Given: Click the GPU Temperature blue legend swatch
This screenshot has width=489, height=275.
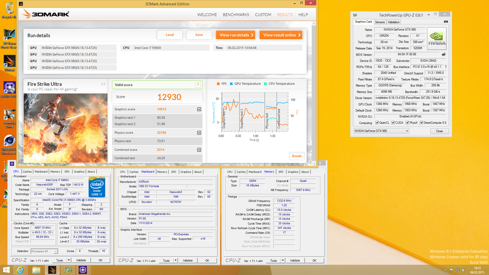Looking at the screenshot, I should point(231,84).
